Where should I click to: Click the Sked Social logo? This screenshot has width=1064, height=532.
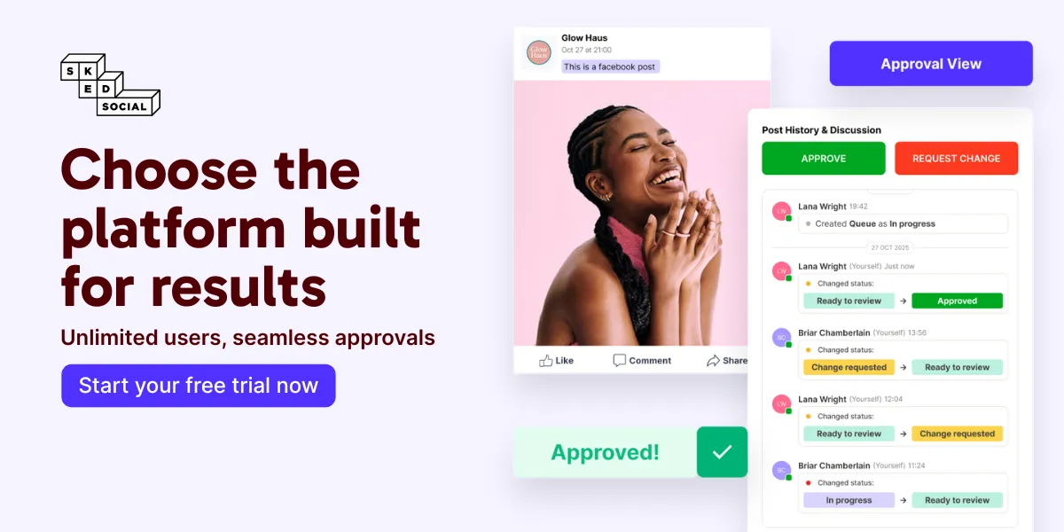click(x=110, y=85)
